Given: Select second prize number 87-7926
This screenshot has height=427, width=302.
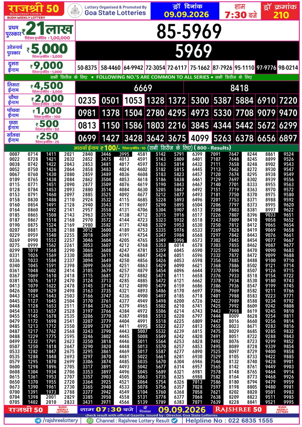Looking at the screenshot, I should 222,68.
